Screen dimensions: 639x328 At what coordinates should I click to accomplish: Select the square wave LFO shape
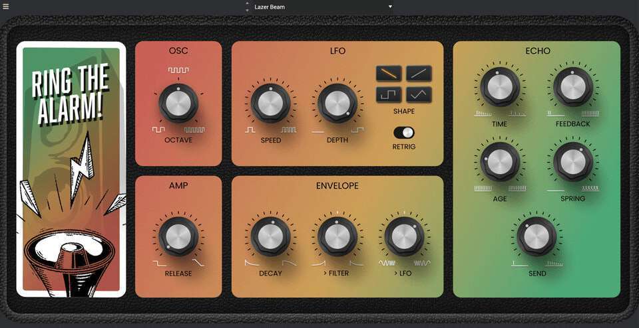[389, 95]
